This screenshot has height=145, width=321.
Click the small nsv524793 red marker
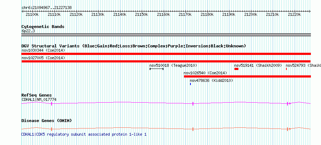coord(286,69)
